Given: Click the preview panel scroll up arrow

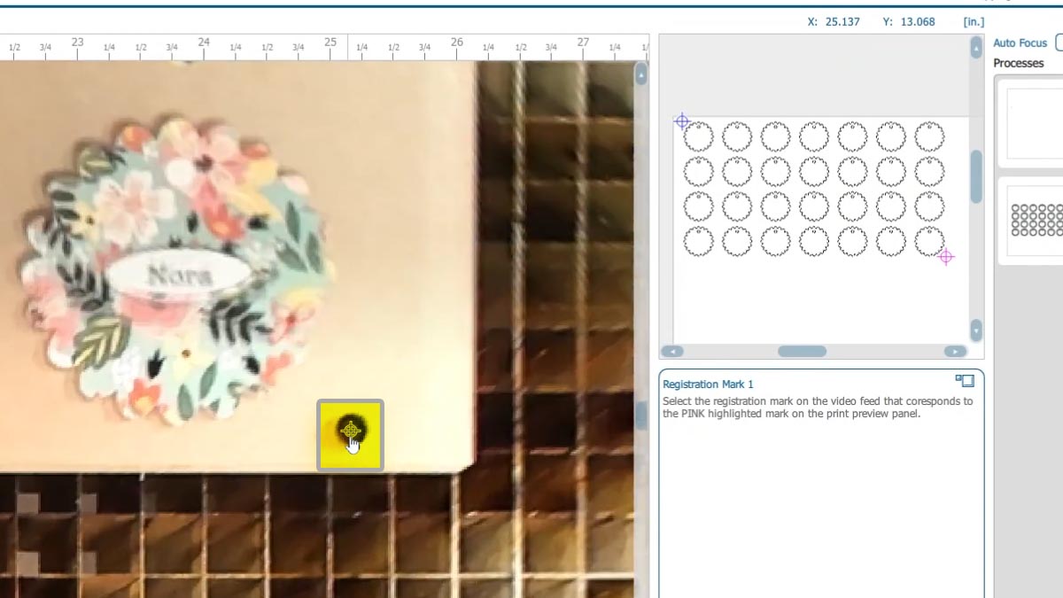Looking at the screenshot, I should 976,47.
